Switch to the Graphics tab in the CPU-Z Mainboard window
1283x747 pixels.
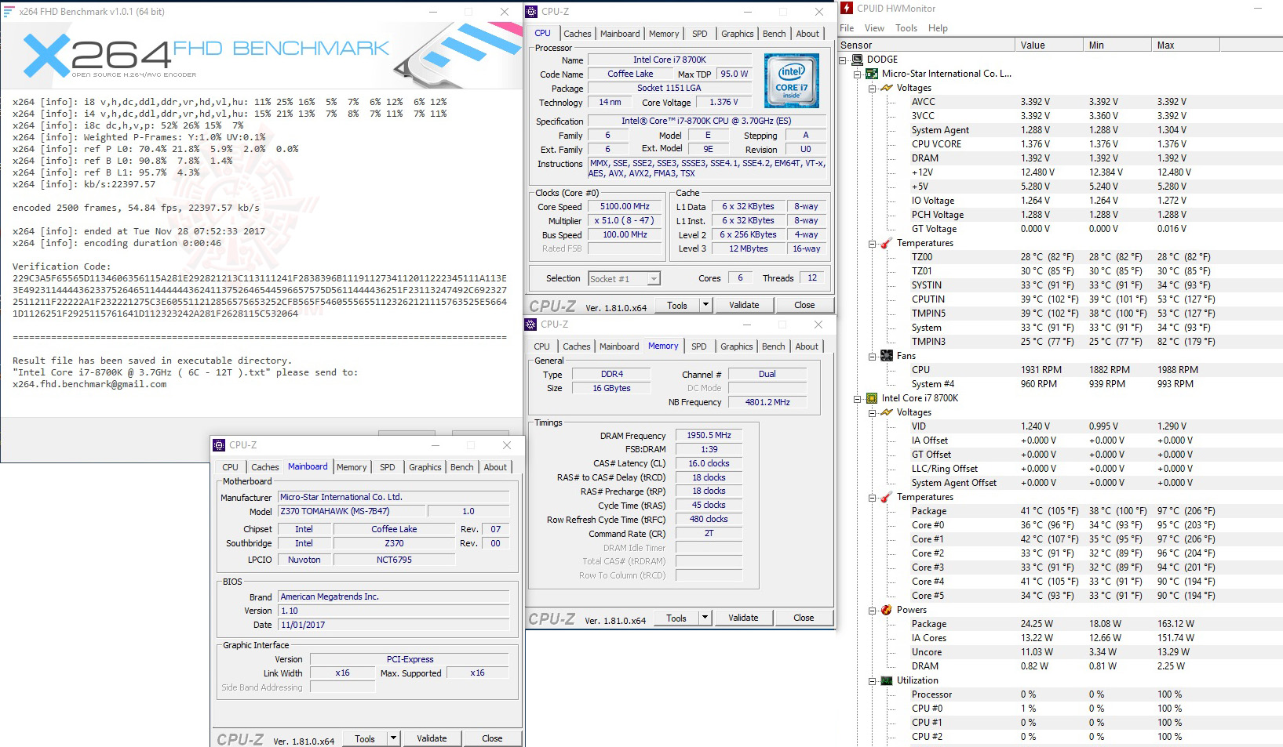coord(425,467)
